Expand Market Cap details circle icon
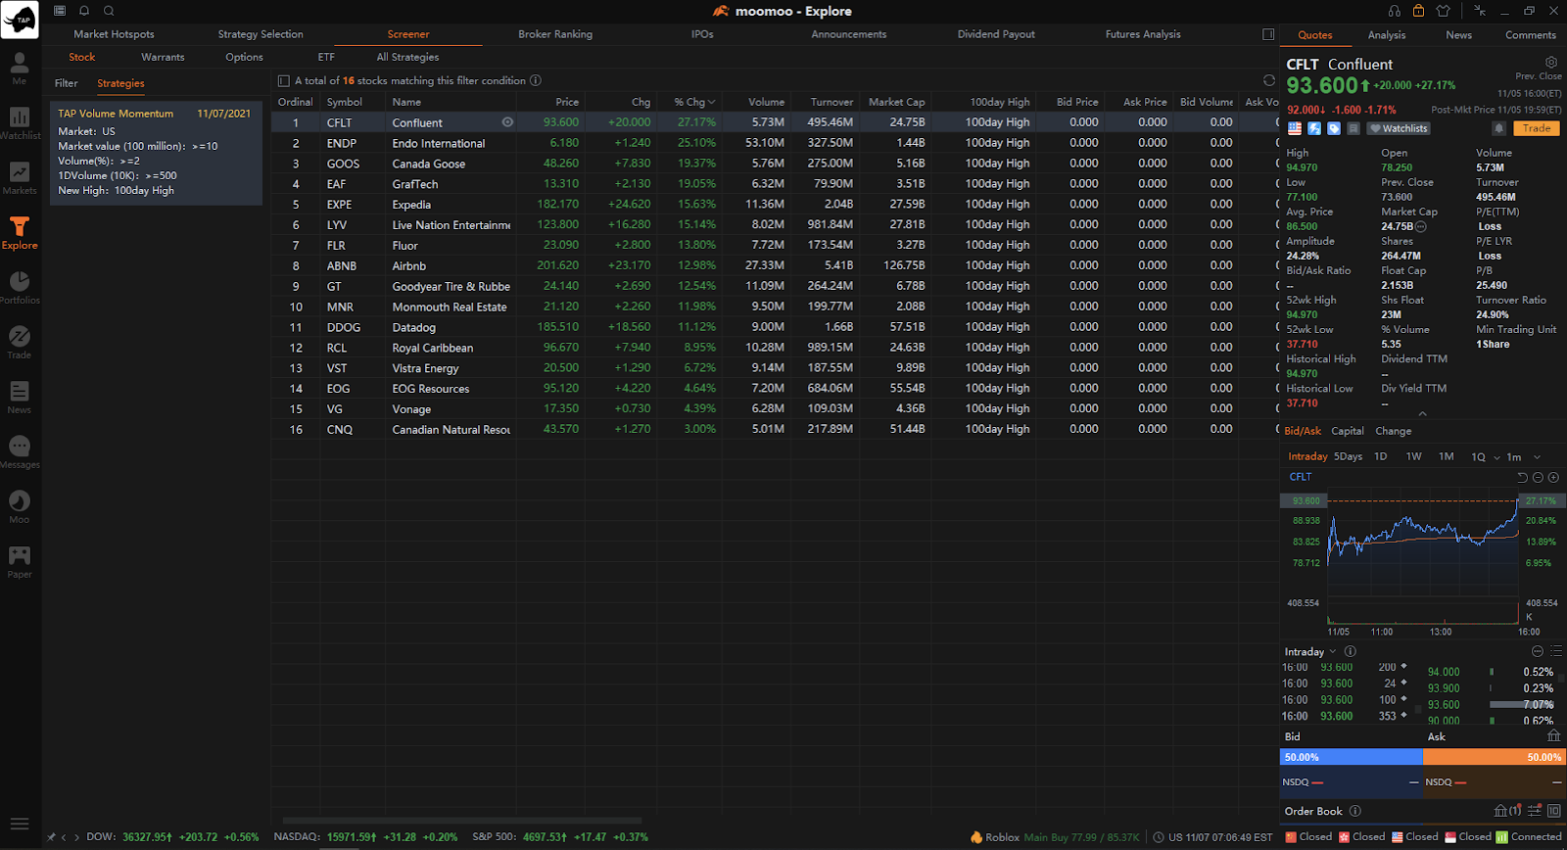Image resolution: width=1567 pixels, height=850 pixels. 1421,226
